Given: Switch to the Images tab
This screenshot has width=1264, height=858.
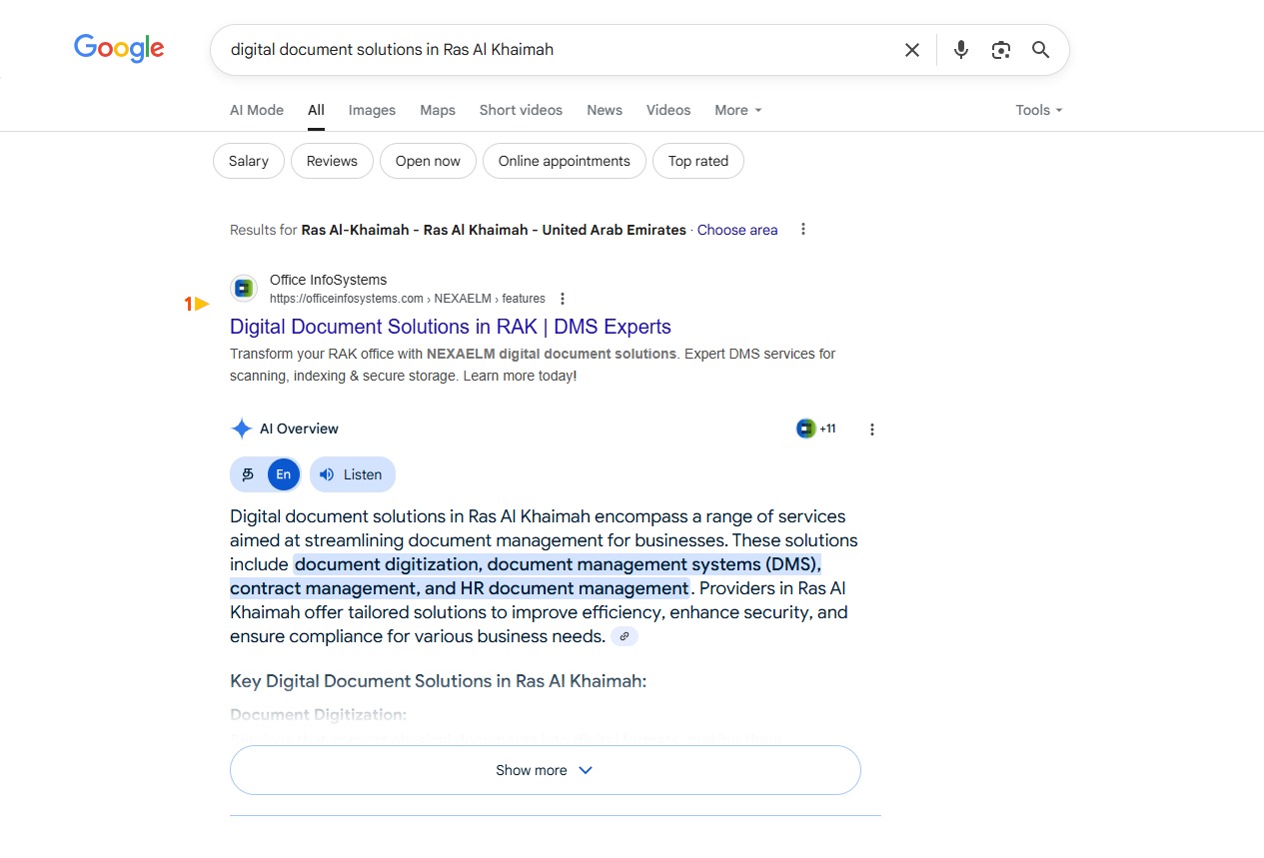Looking at the screenshot, I should [x=372, y=110].
